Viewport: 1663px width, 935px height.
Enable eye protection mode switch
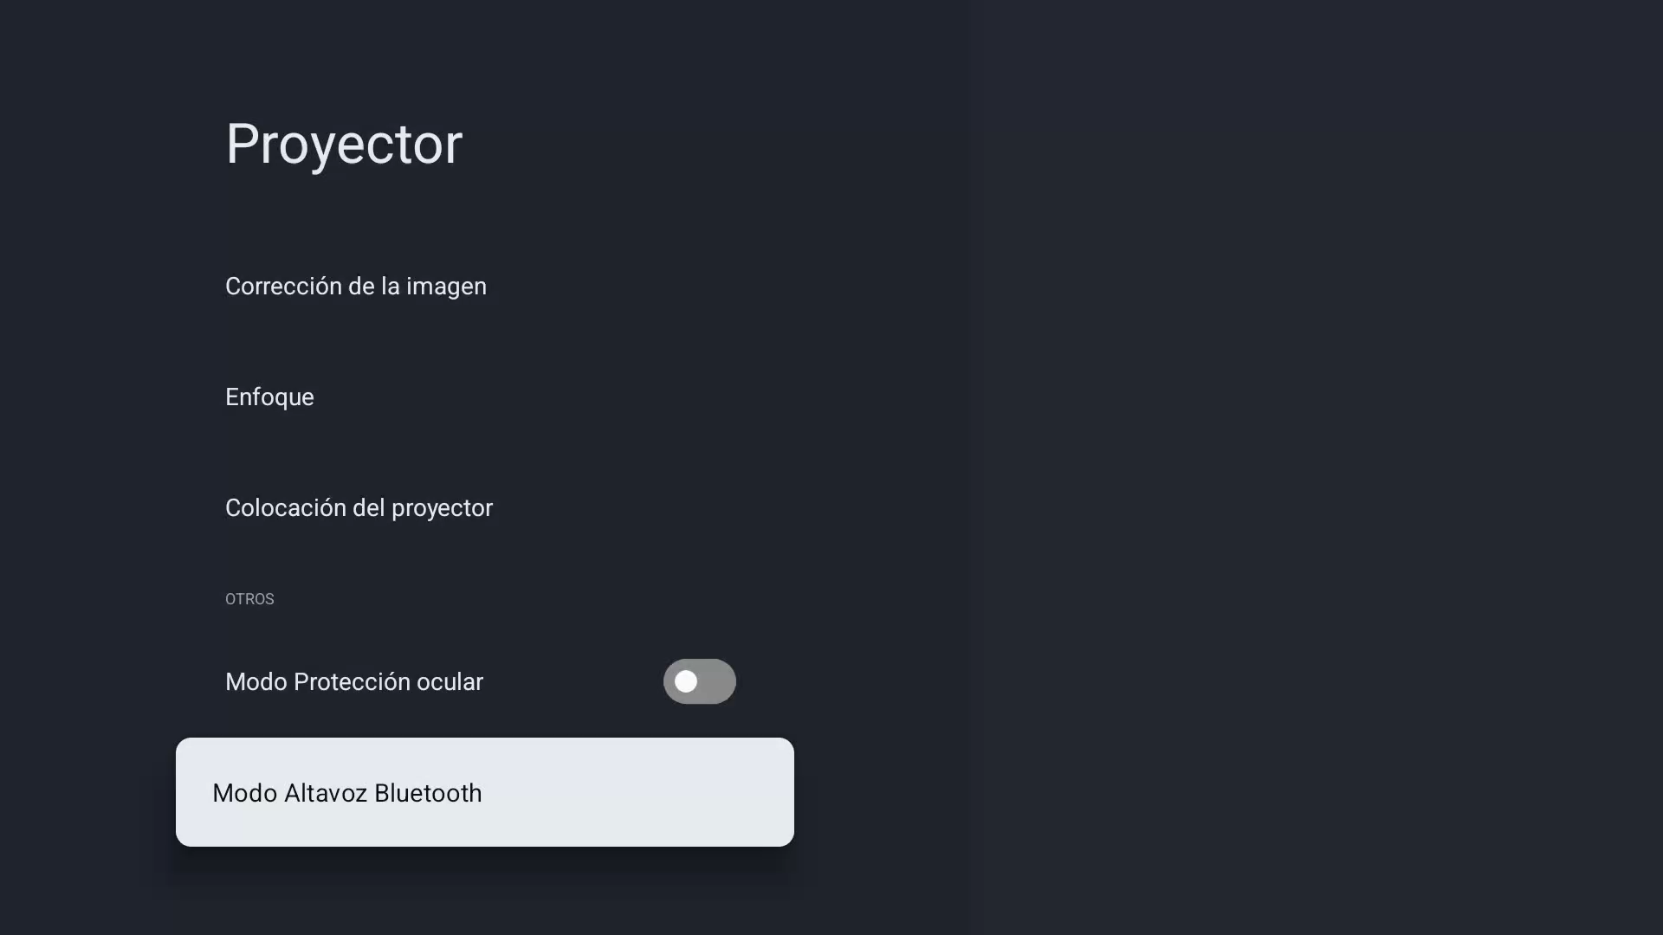click(699, 681)
